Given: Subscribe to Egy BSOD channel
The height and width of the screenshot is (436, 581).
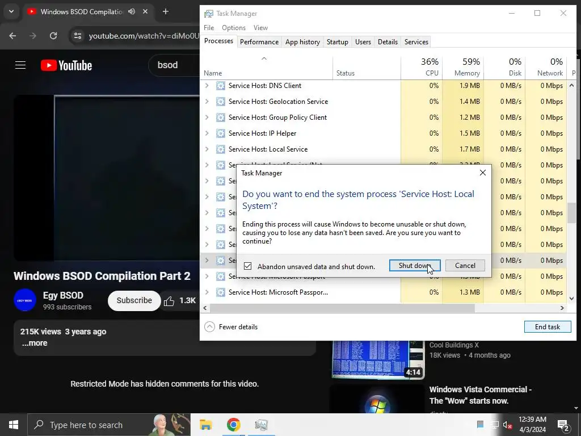Looking at the screenshot, I should (134, 300).
